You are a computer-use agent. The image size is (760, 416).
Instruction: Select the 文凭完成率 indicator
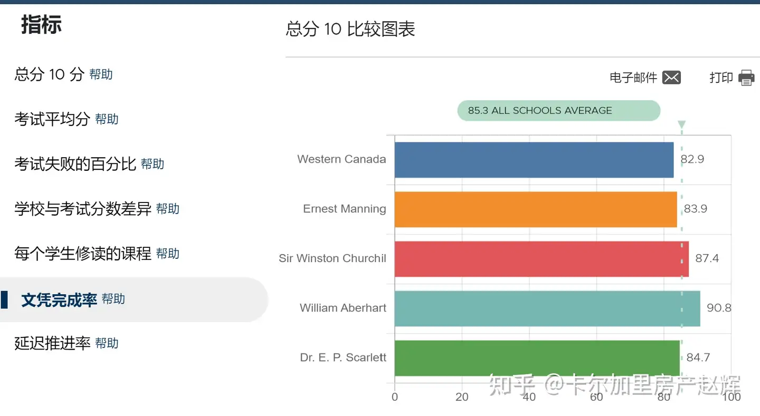pyautogui.click(x=59, y=300)
